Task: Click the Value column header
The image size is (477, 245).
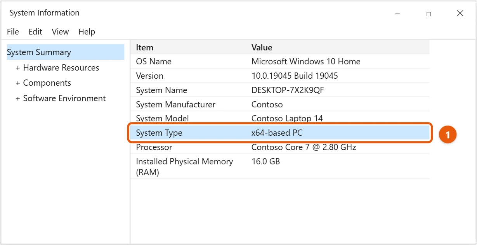Action: click(x=262, y=47)
